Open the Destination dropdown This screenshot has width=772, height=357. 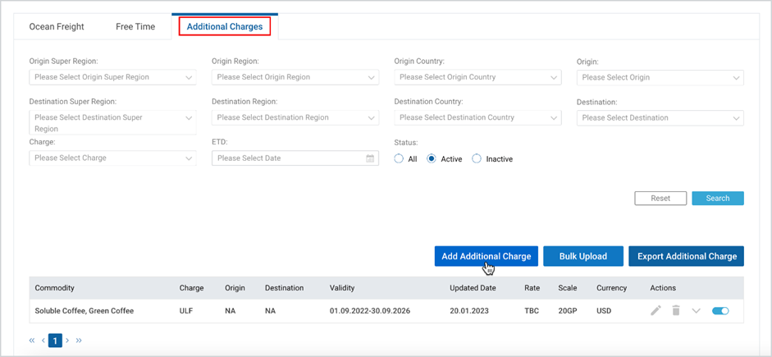click(660, 117)
